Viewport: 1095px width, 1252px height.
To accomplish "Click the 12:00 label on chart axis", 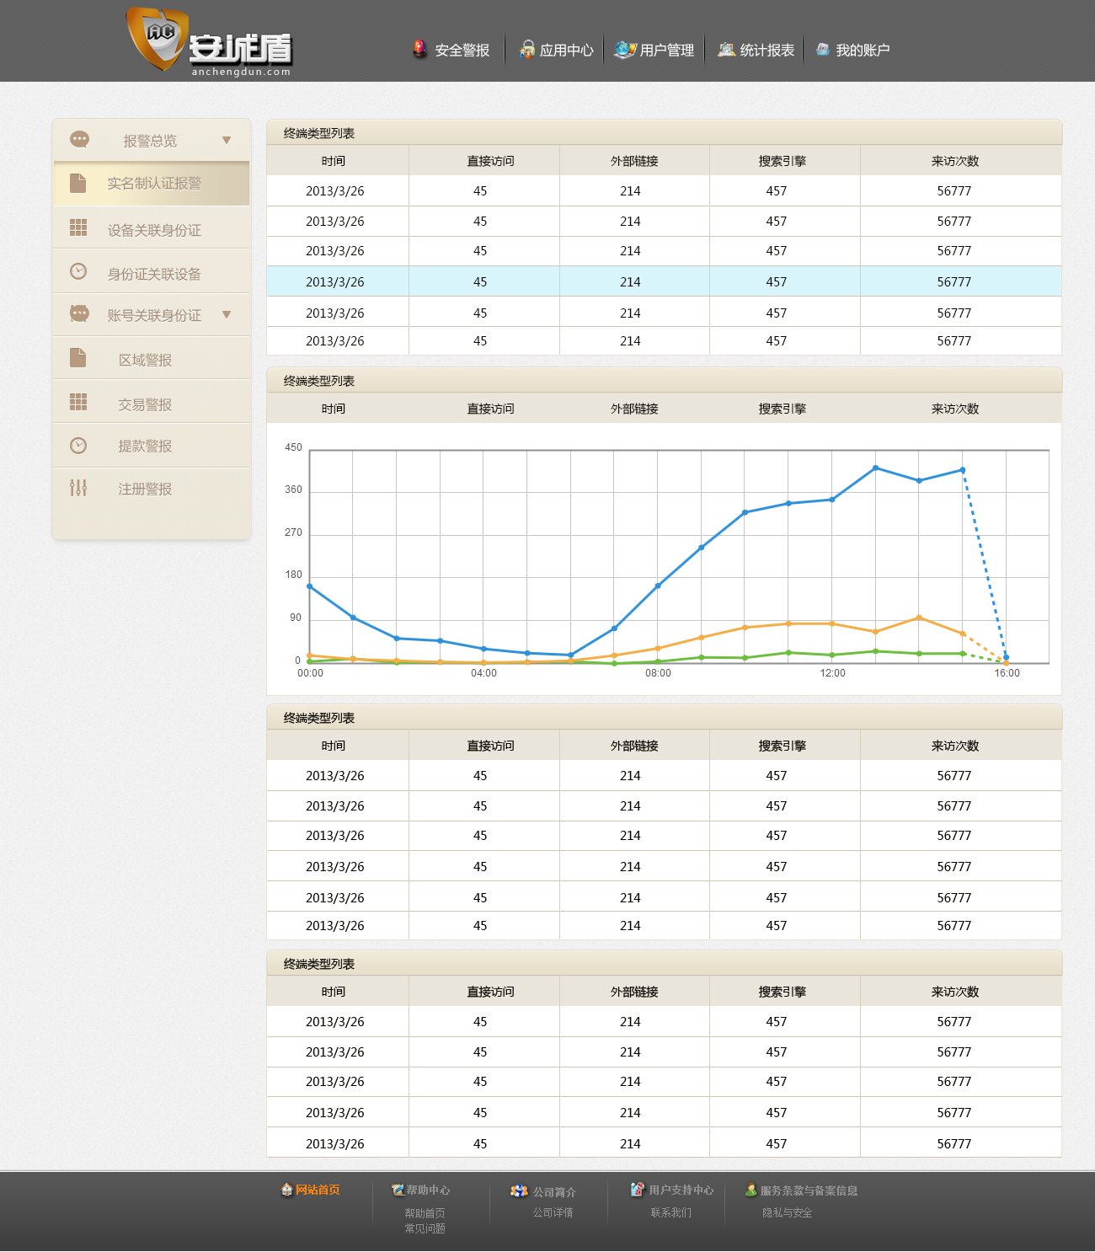I will (x=832, y=673).
